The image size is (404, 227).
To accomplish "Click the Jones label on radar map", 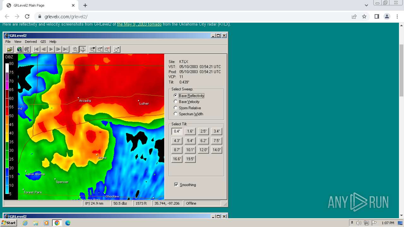I will click(102, 158).
